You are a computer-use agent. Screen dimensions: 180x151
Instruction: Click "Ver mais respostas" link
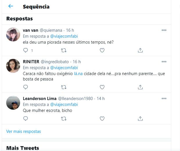24,132
